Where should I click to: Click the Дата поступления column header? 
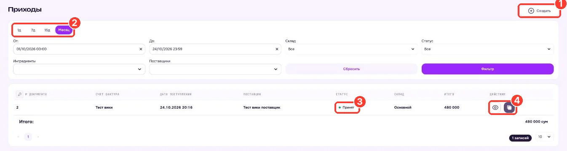click(x=176, y=94)
